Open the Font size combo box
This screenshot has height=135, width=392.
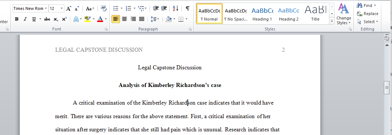(x=56, y=8)
